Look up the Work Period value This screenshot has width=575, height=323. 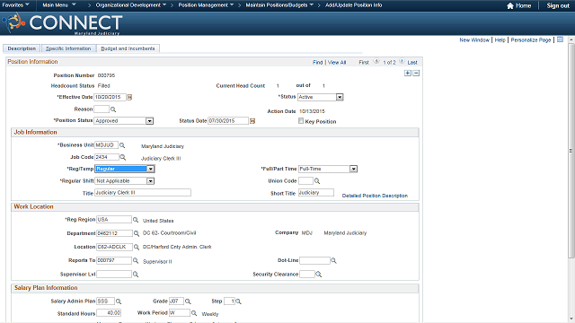(x=194, y=313)
